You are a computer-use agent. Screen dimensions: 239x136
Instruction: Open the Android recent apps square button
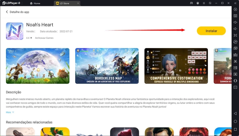click(235, 129)
